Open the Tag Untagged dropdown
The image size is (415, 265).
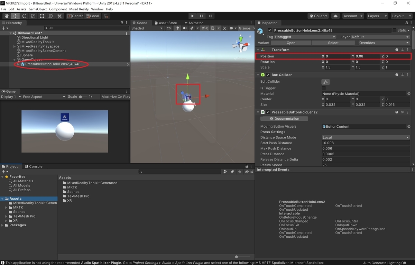coord(305,37)
